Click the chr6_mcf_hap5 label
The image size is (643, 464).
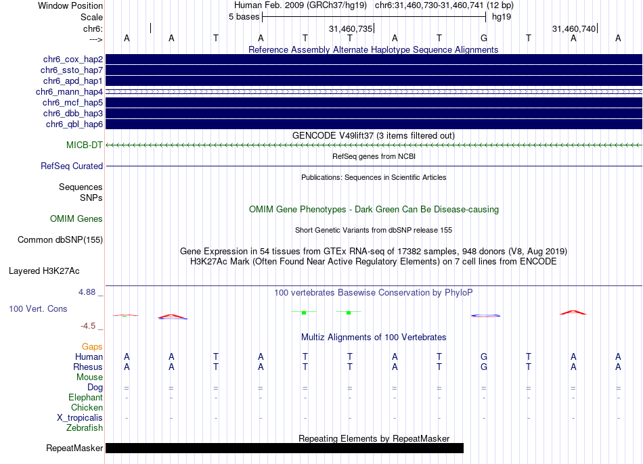click(72, 103)
